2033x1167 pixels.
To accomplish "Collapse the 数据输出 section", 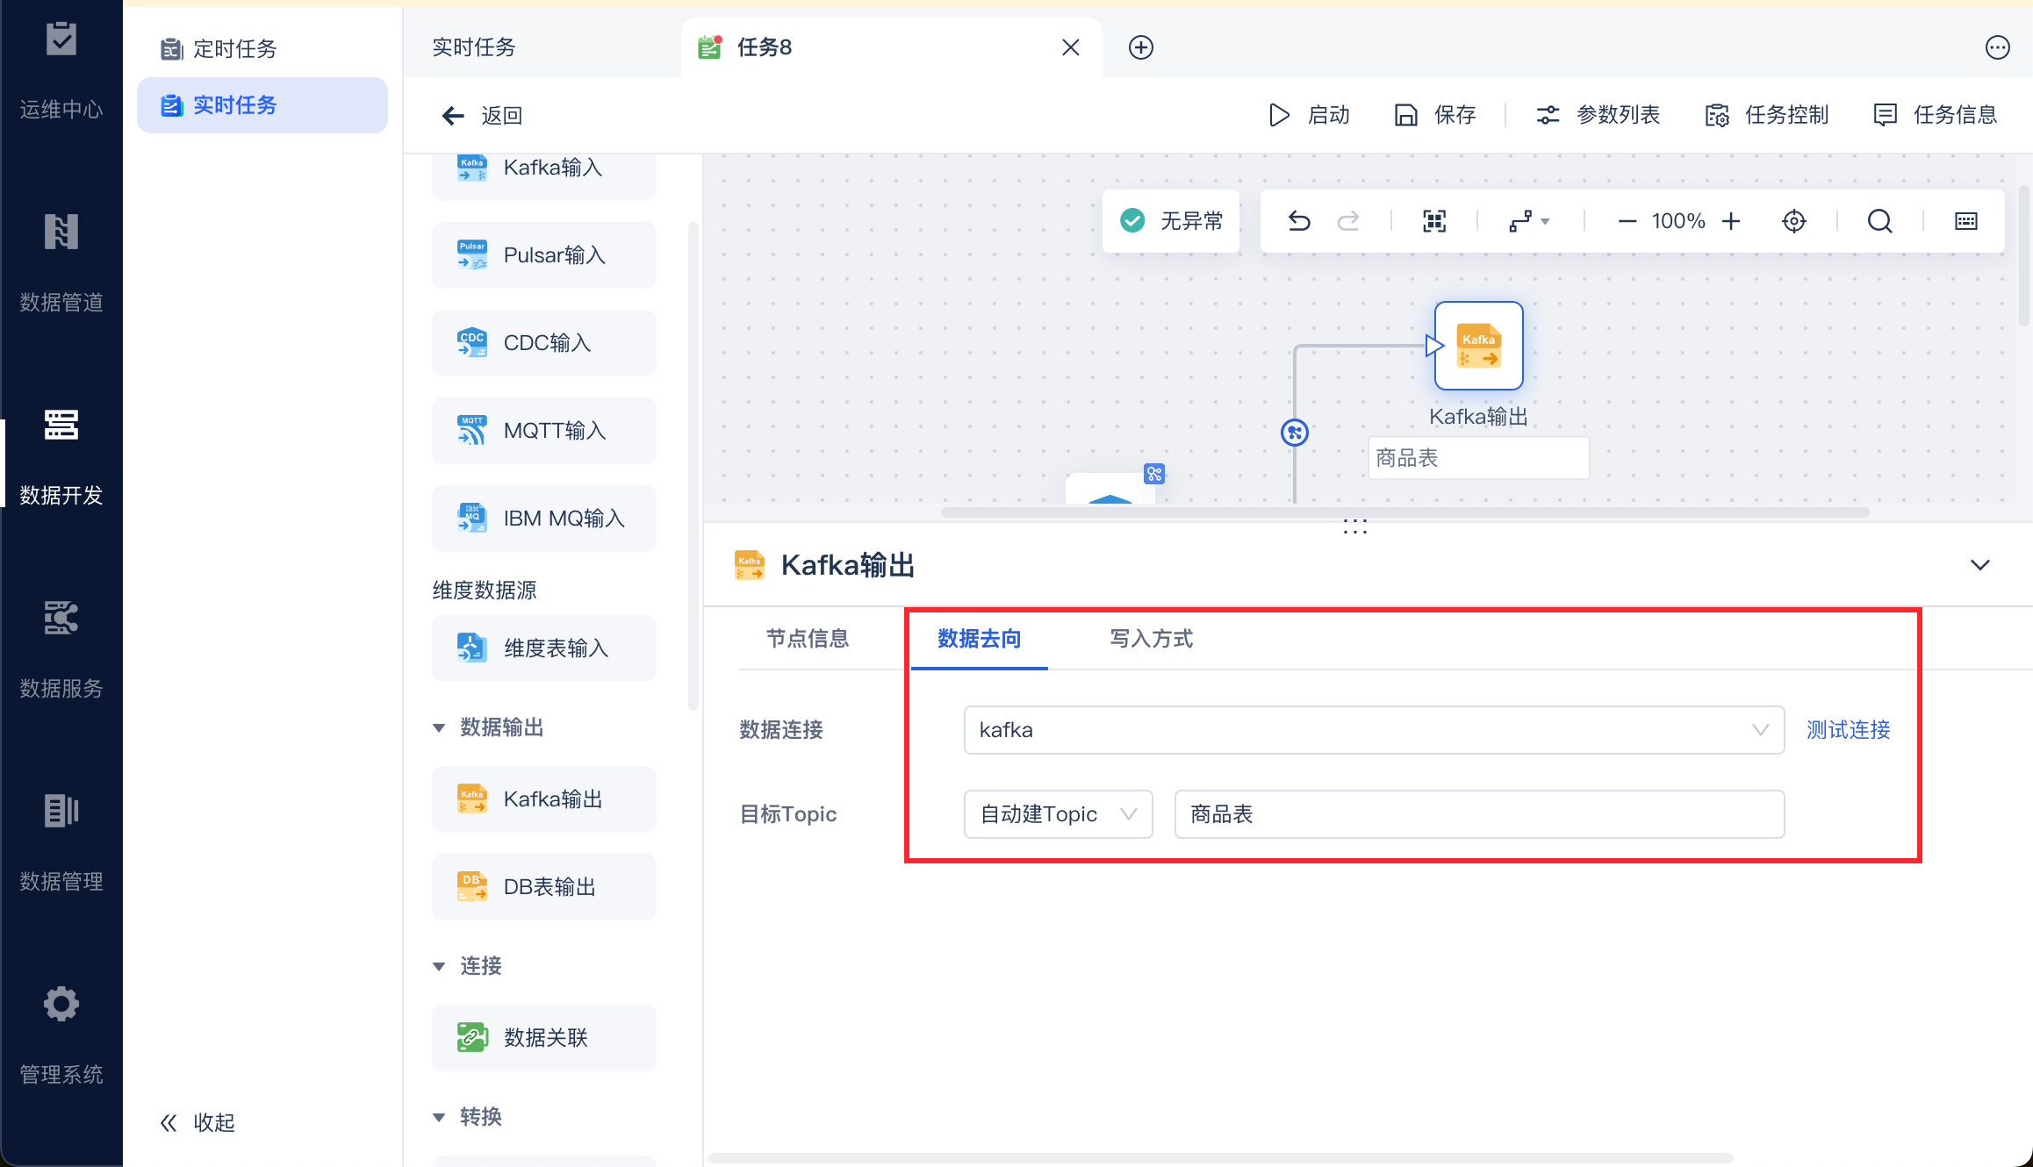I will [x=439, y=727].
